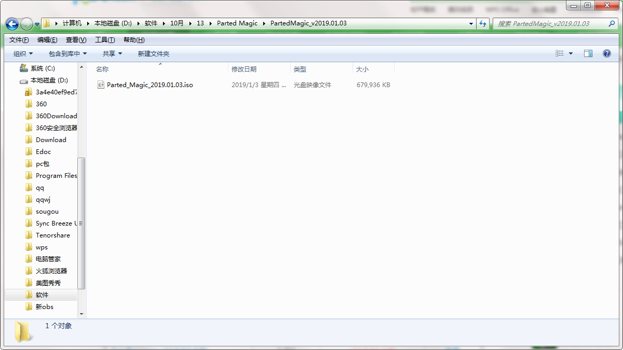The width and height of the screenshot is (623, 350).
Task: Select system drive (C:) in sidebar
Action: pos(42,68)
